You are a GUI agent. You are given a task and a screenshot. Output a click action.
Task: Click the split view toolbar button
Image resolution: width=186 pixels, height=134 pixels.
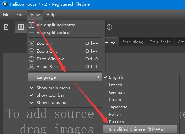pyautogui.click(x=21, y=27)
